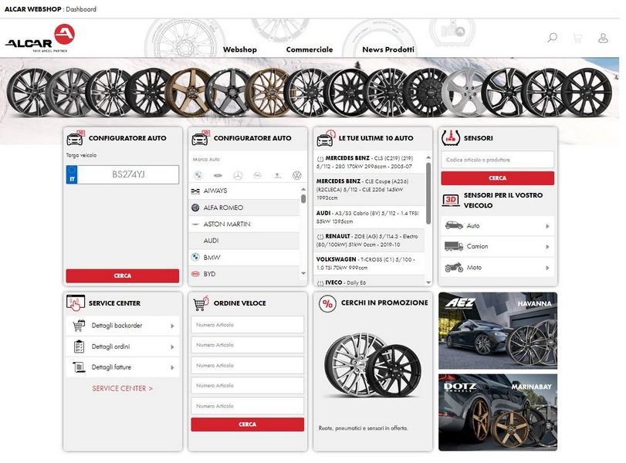Image resolution: width=626 pixels, height=463 pixels.
Task: Click the brand list scroll-up arrow
Action: tap(303, 189)
